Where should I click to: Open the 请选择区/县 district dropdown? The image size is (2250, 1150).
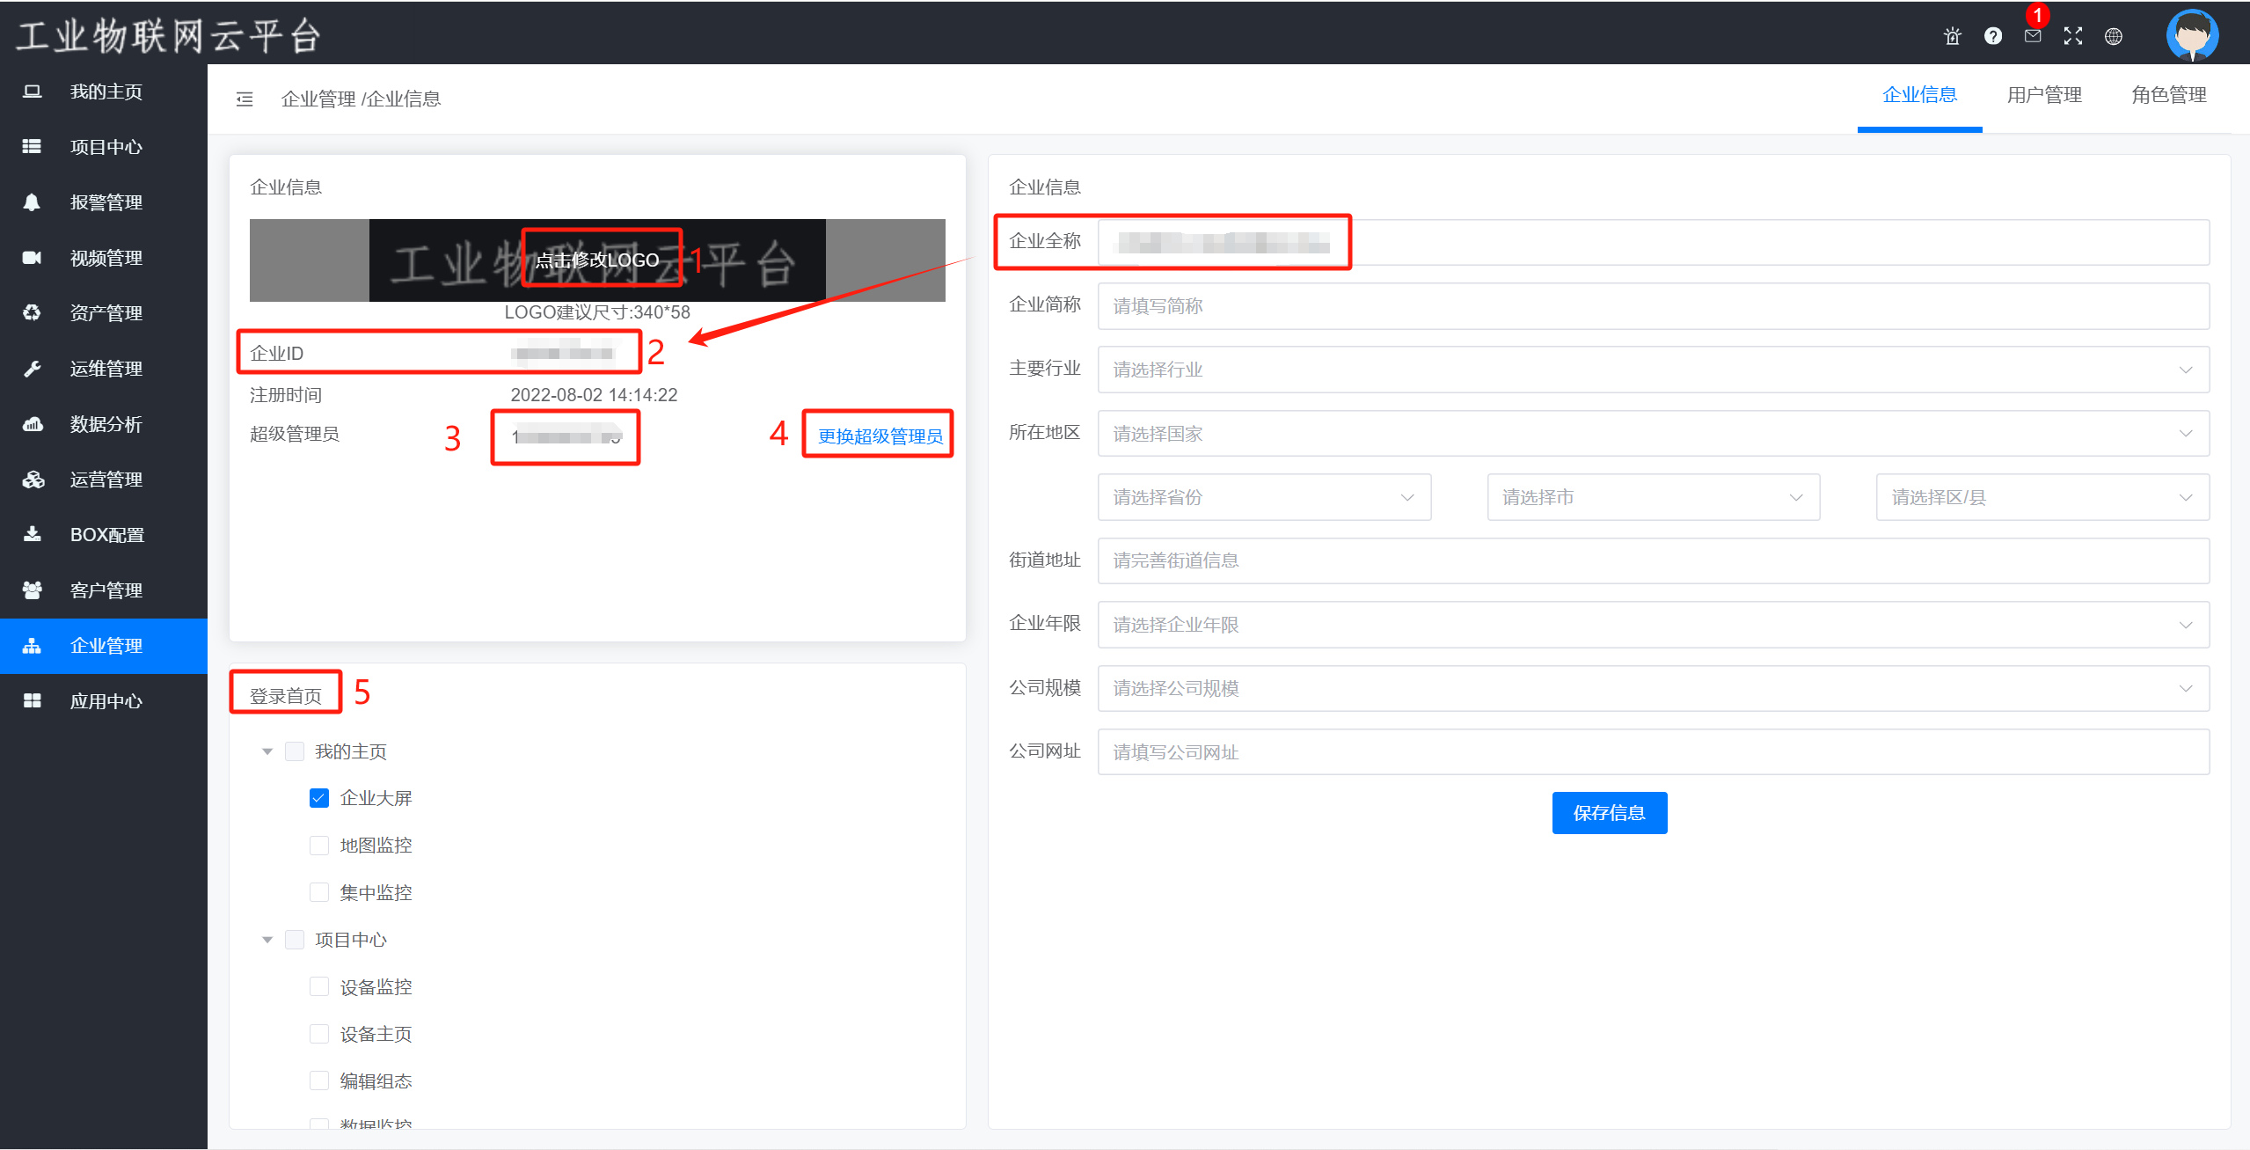pos(2042,497)
